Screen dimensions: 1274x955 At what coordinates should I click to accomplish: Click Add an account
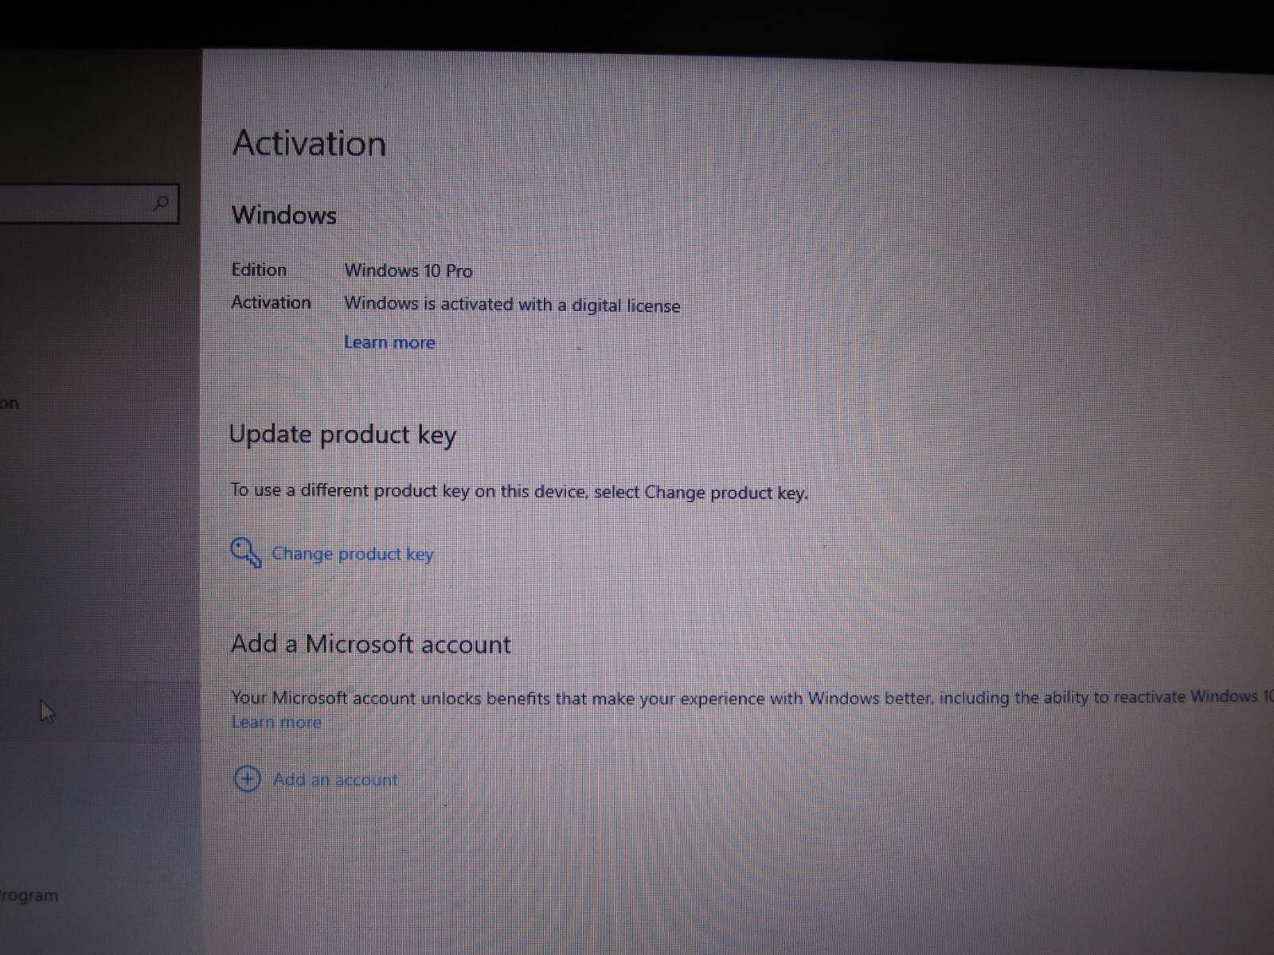click(x=335, y=779)
